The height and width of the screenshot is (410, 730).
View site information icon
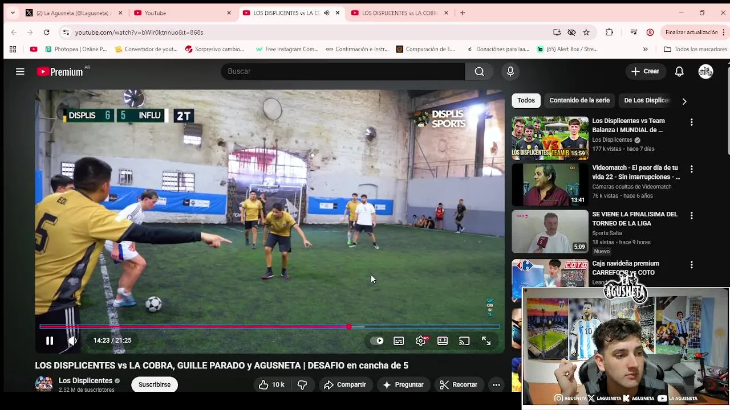click(66, 32)
